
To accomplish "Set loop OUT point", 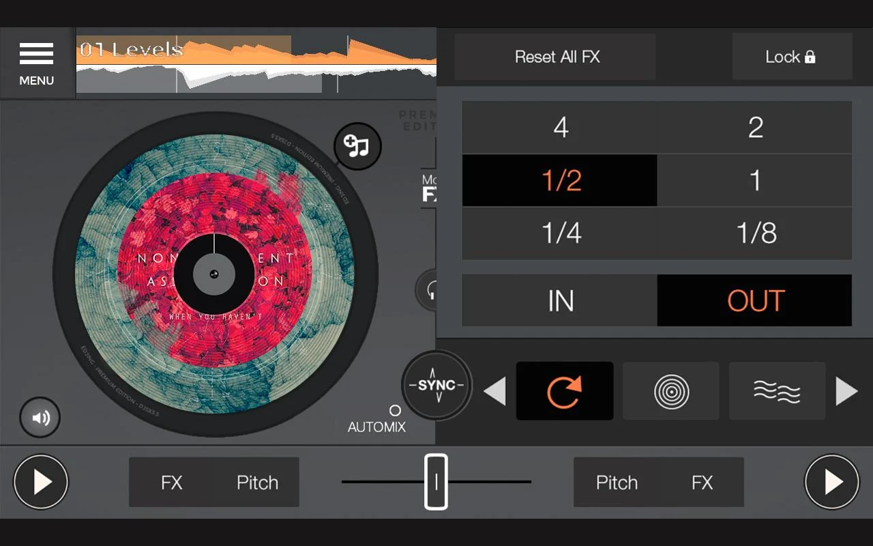I will [754, 300].
